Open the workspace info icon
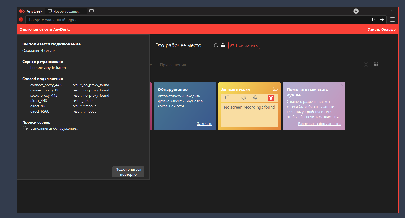Viewport: 405px width, 218px height. (x=216, y=45)
